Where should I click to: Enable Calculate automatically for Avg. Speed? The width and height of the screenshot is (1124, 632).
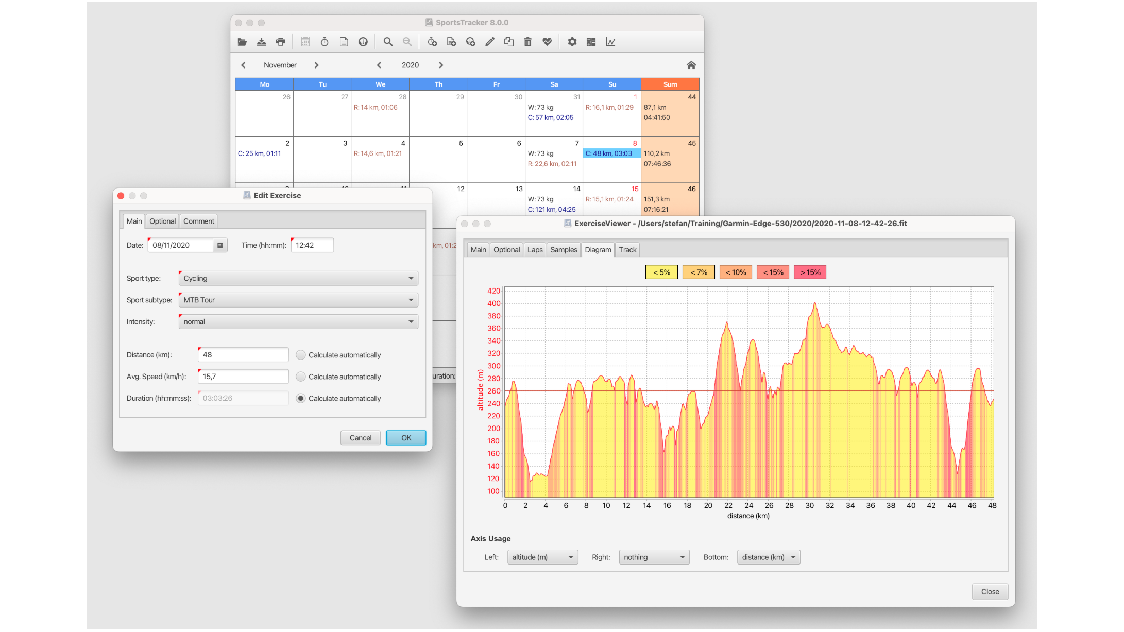pos(301,377)
